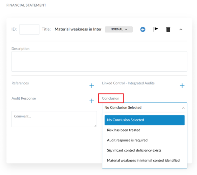Flag this risk with the flag icon
This screenshot has height=175, width=197.
point(156,29)
